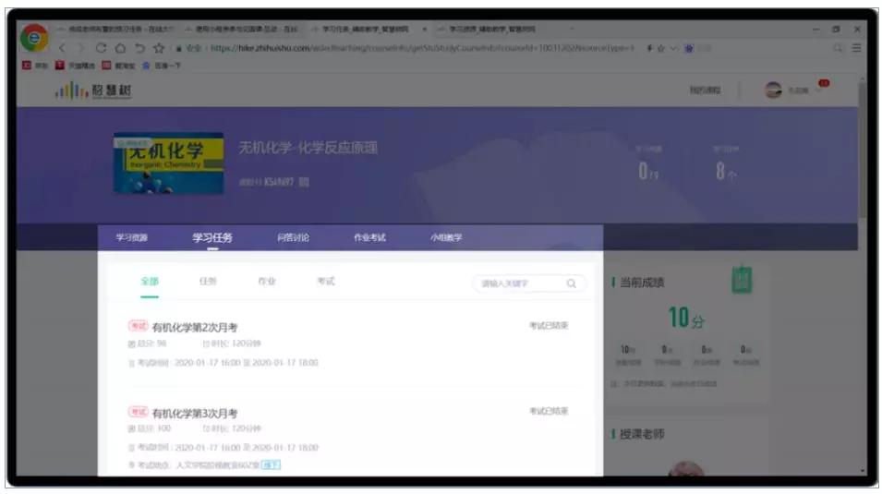The width and height of the screenshot is (882, 494).
Task: Select the 全部 filter tab
Action: click(x=150, y=282)
